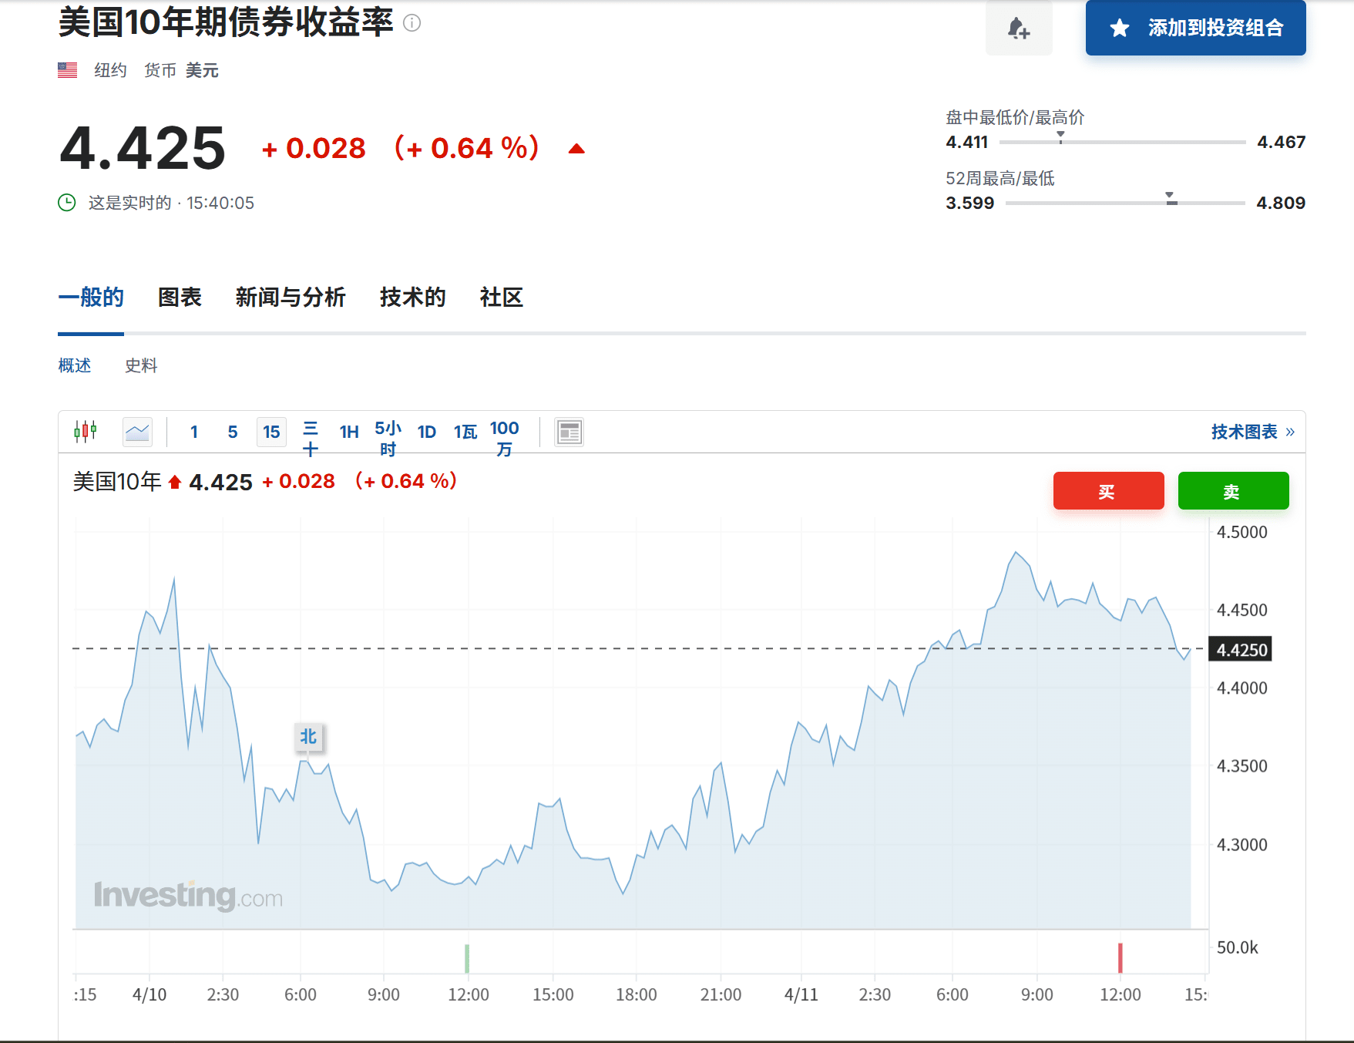Screen dimensions: 1354x1043
Task: Toggle the news display icon in chart toolbar
Action: [569, 432]
